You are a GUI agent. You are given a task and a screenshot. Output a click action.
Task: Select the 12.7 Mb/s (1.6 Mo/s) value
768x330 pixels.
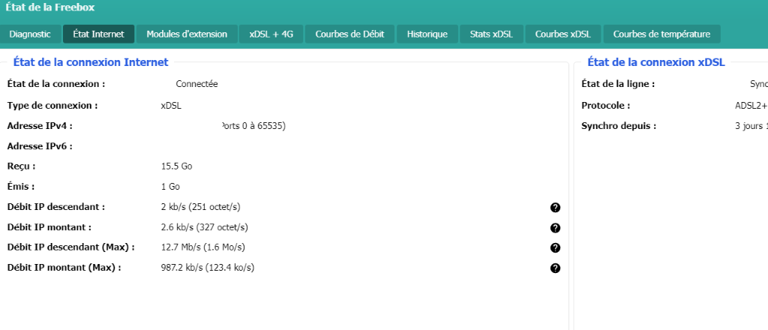pos(202,247)
